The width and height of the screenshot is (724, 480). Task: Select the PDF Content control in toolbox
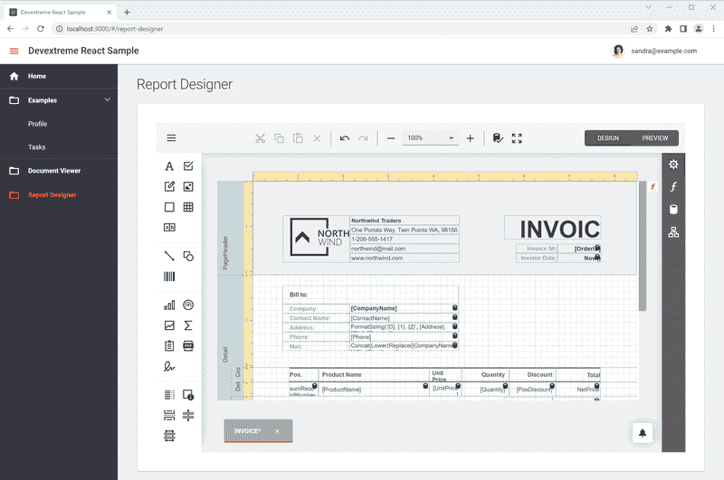click(x=188, y=346)
